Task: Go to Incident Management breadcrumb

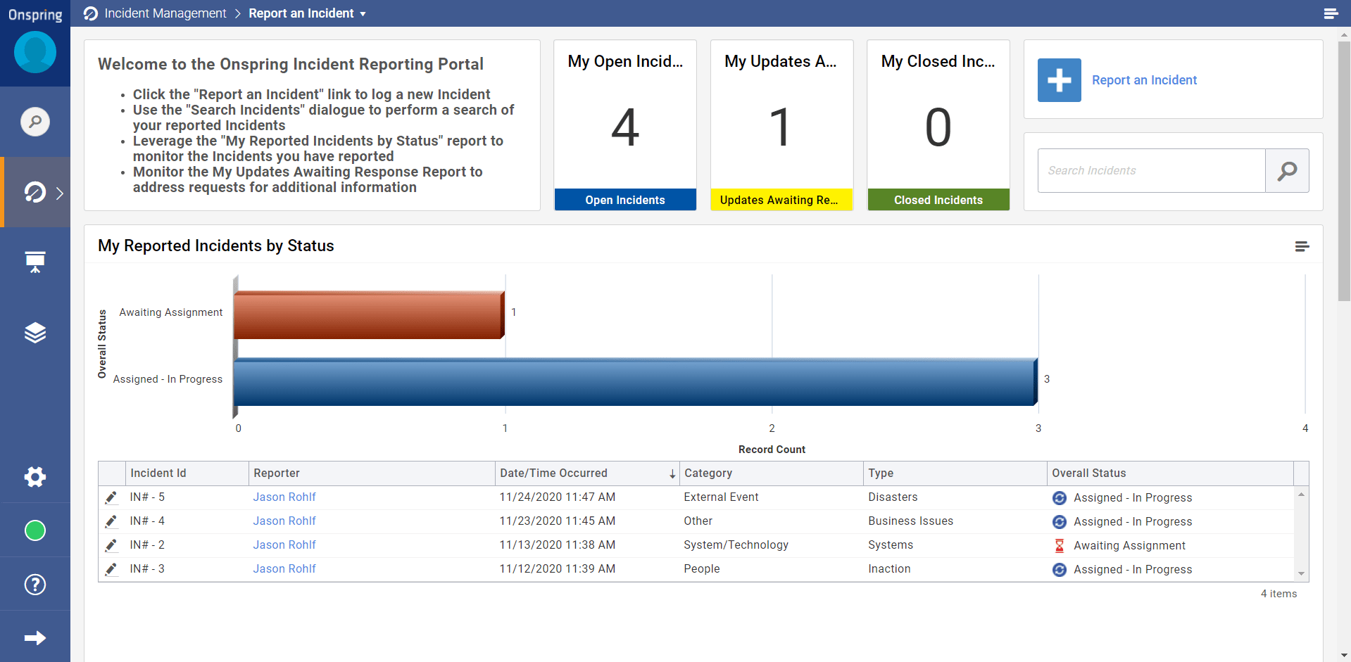Action: (x=165, y=13)
